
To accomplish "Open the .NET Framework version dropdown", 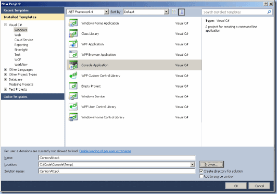I will [106, 11].
